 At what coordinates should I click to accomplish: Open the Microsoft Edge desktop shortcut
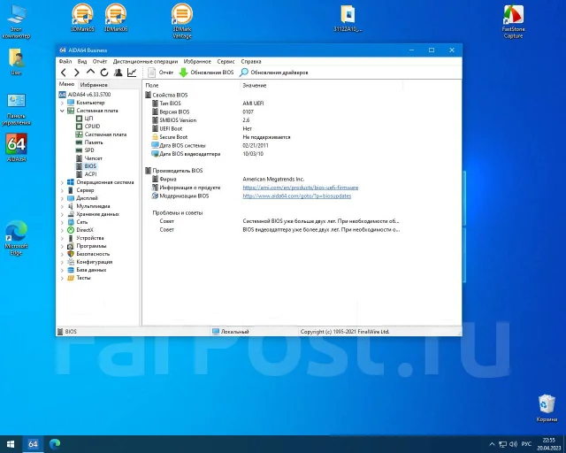16,238
